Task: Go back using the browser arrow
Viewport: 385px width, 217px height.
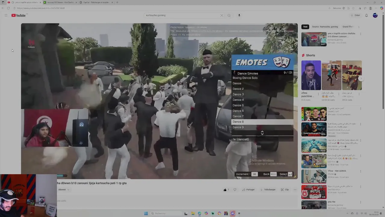Action: coord(3,8)
